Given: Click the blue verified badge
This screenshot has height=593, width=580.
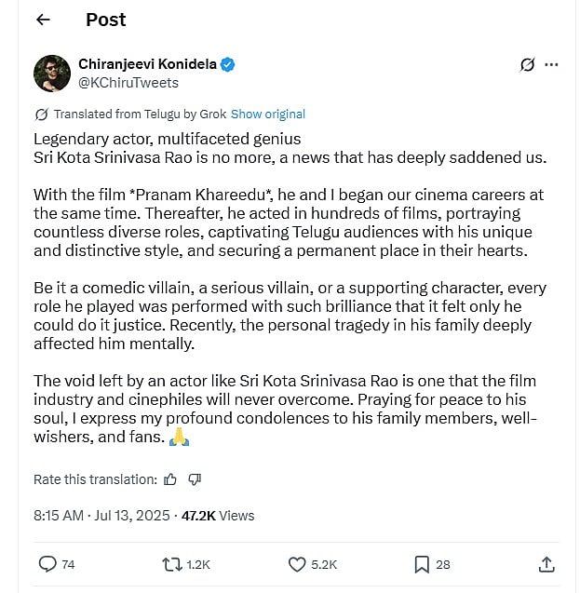Looking at the screenshot, I should 228,64.
